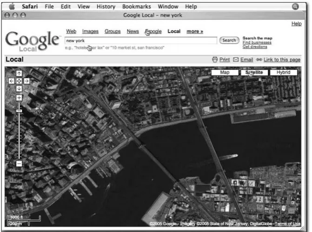Open the 'Terms of Use' link
The width and height of the screenshot is (312, 232).
coord(288,224)
